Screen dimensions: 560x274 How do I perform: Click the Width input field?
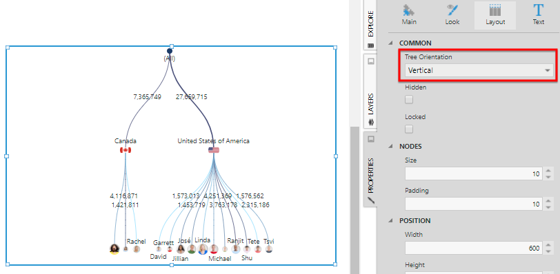[x=474, y=248]
